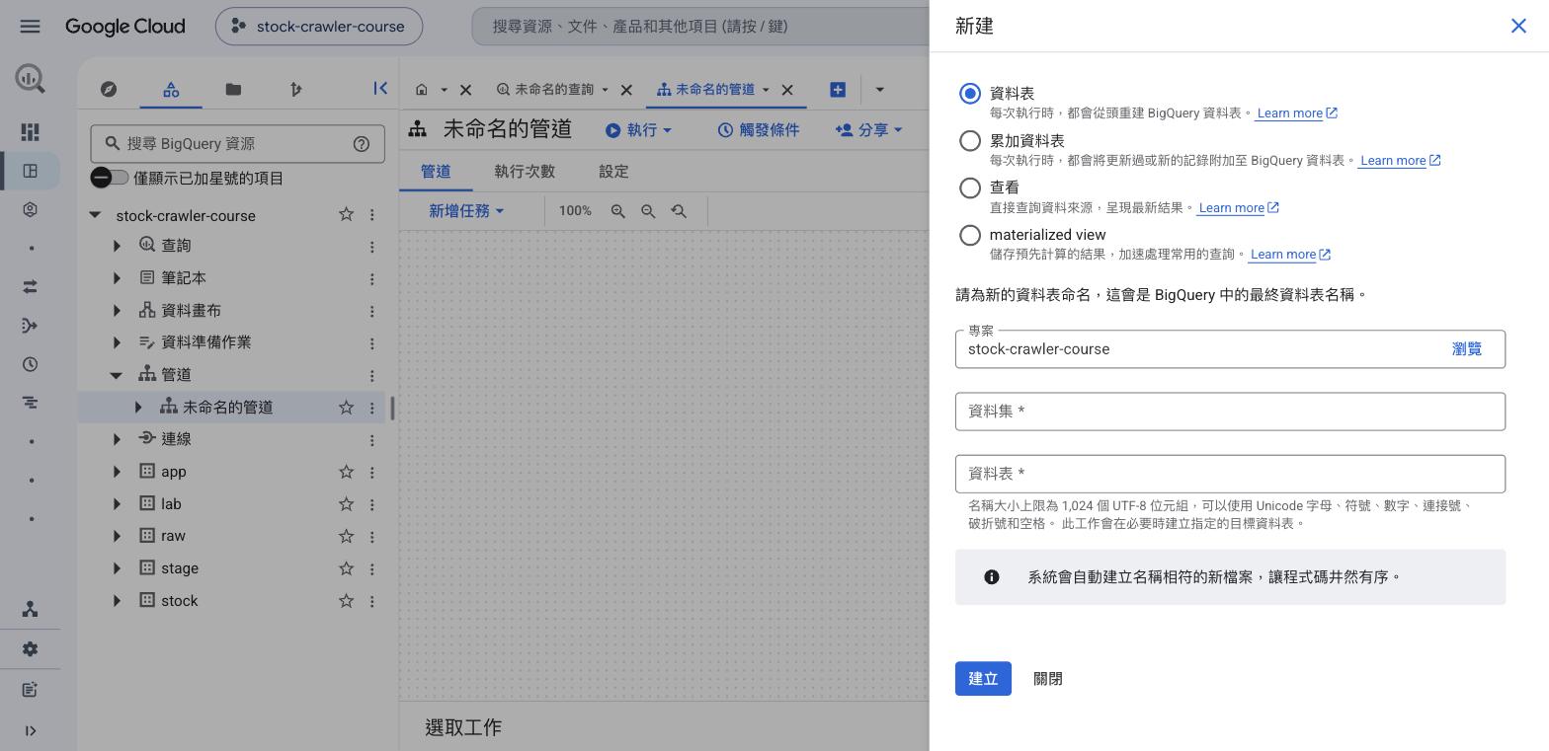
Task: Zoom out on the pipeline canvas
Action: (x=648, y=211)
